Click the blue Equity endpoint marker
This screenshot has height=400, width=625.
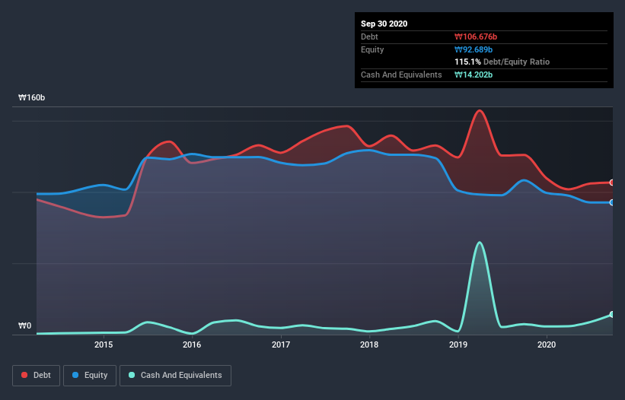(x=612, y=202)
